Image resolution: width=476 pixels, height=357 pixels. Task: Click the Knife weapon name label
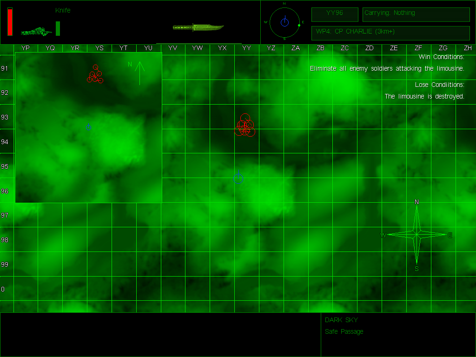coord(63,10)
